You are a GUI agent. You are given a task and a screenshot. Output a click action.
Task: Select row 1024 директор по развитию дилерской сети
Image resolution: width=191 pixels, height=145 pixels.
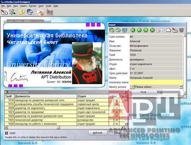64,116
